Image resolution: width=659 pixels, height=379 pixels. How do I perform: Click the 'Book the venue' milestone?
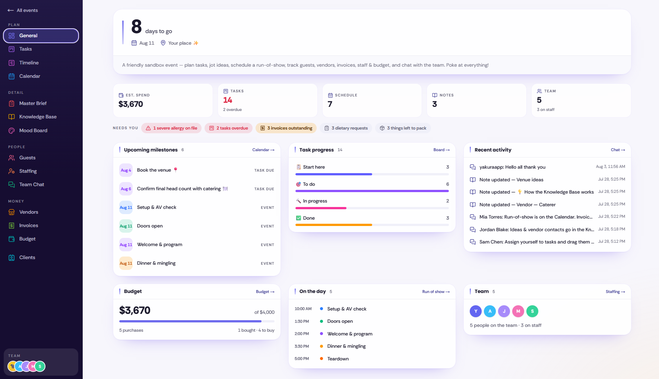[x=197, y=170]
